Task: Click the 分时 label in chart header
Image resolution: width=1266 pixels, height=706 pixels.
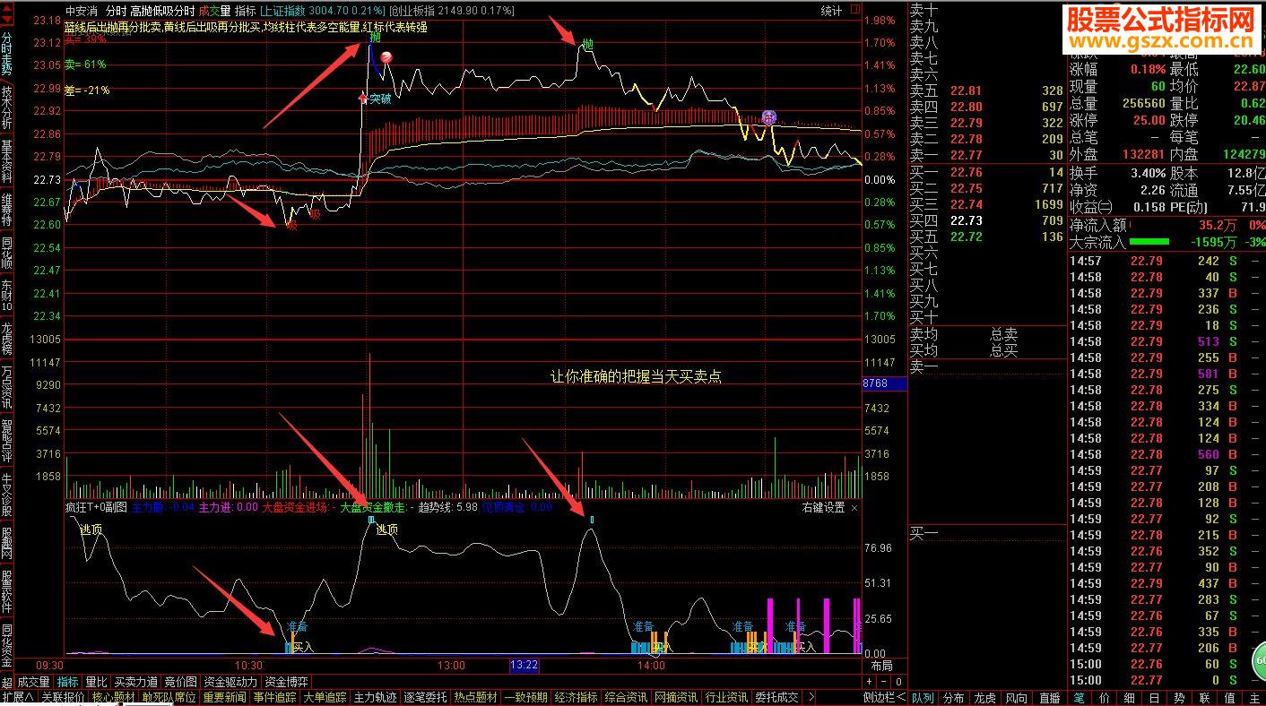Action: (115, 11)
